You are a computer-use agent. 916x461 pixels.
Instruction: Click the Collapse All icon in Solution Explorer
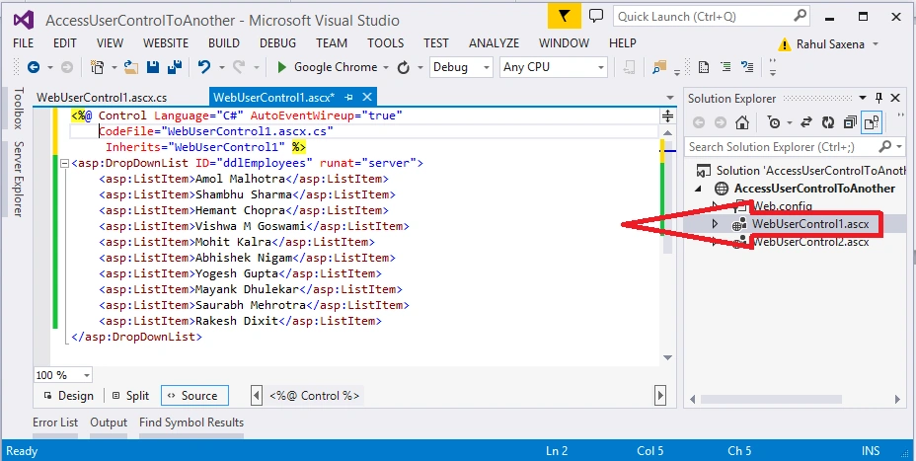(x=850, y=122)
